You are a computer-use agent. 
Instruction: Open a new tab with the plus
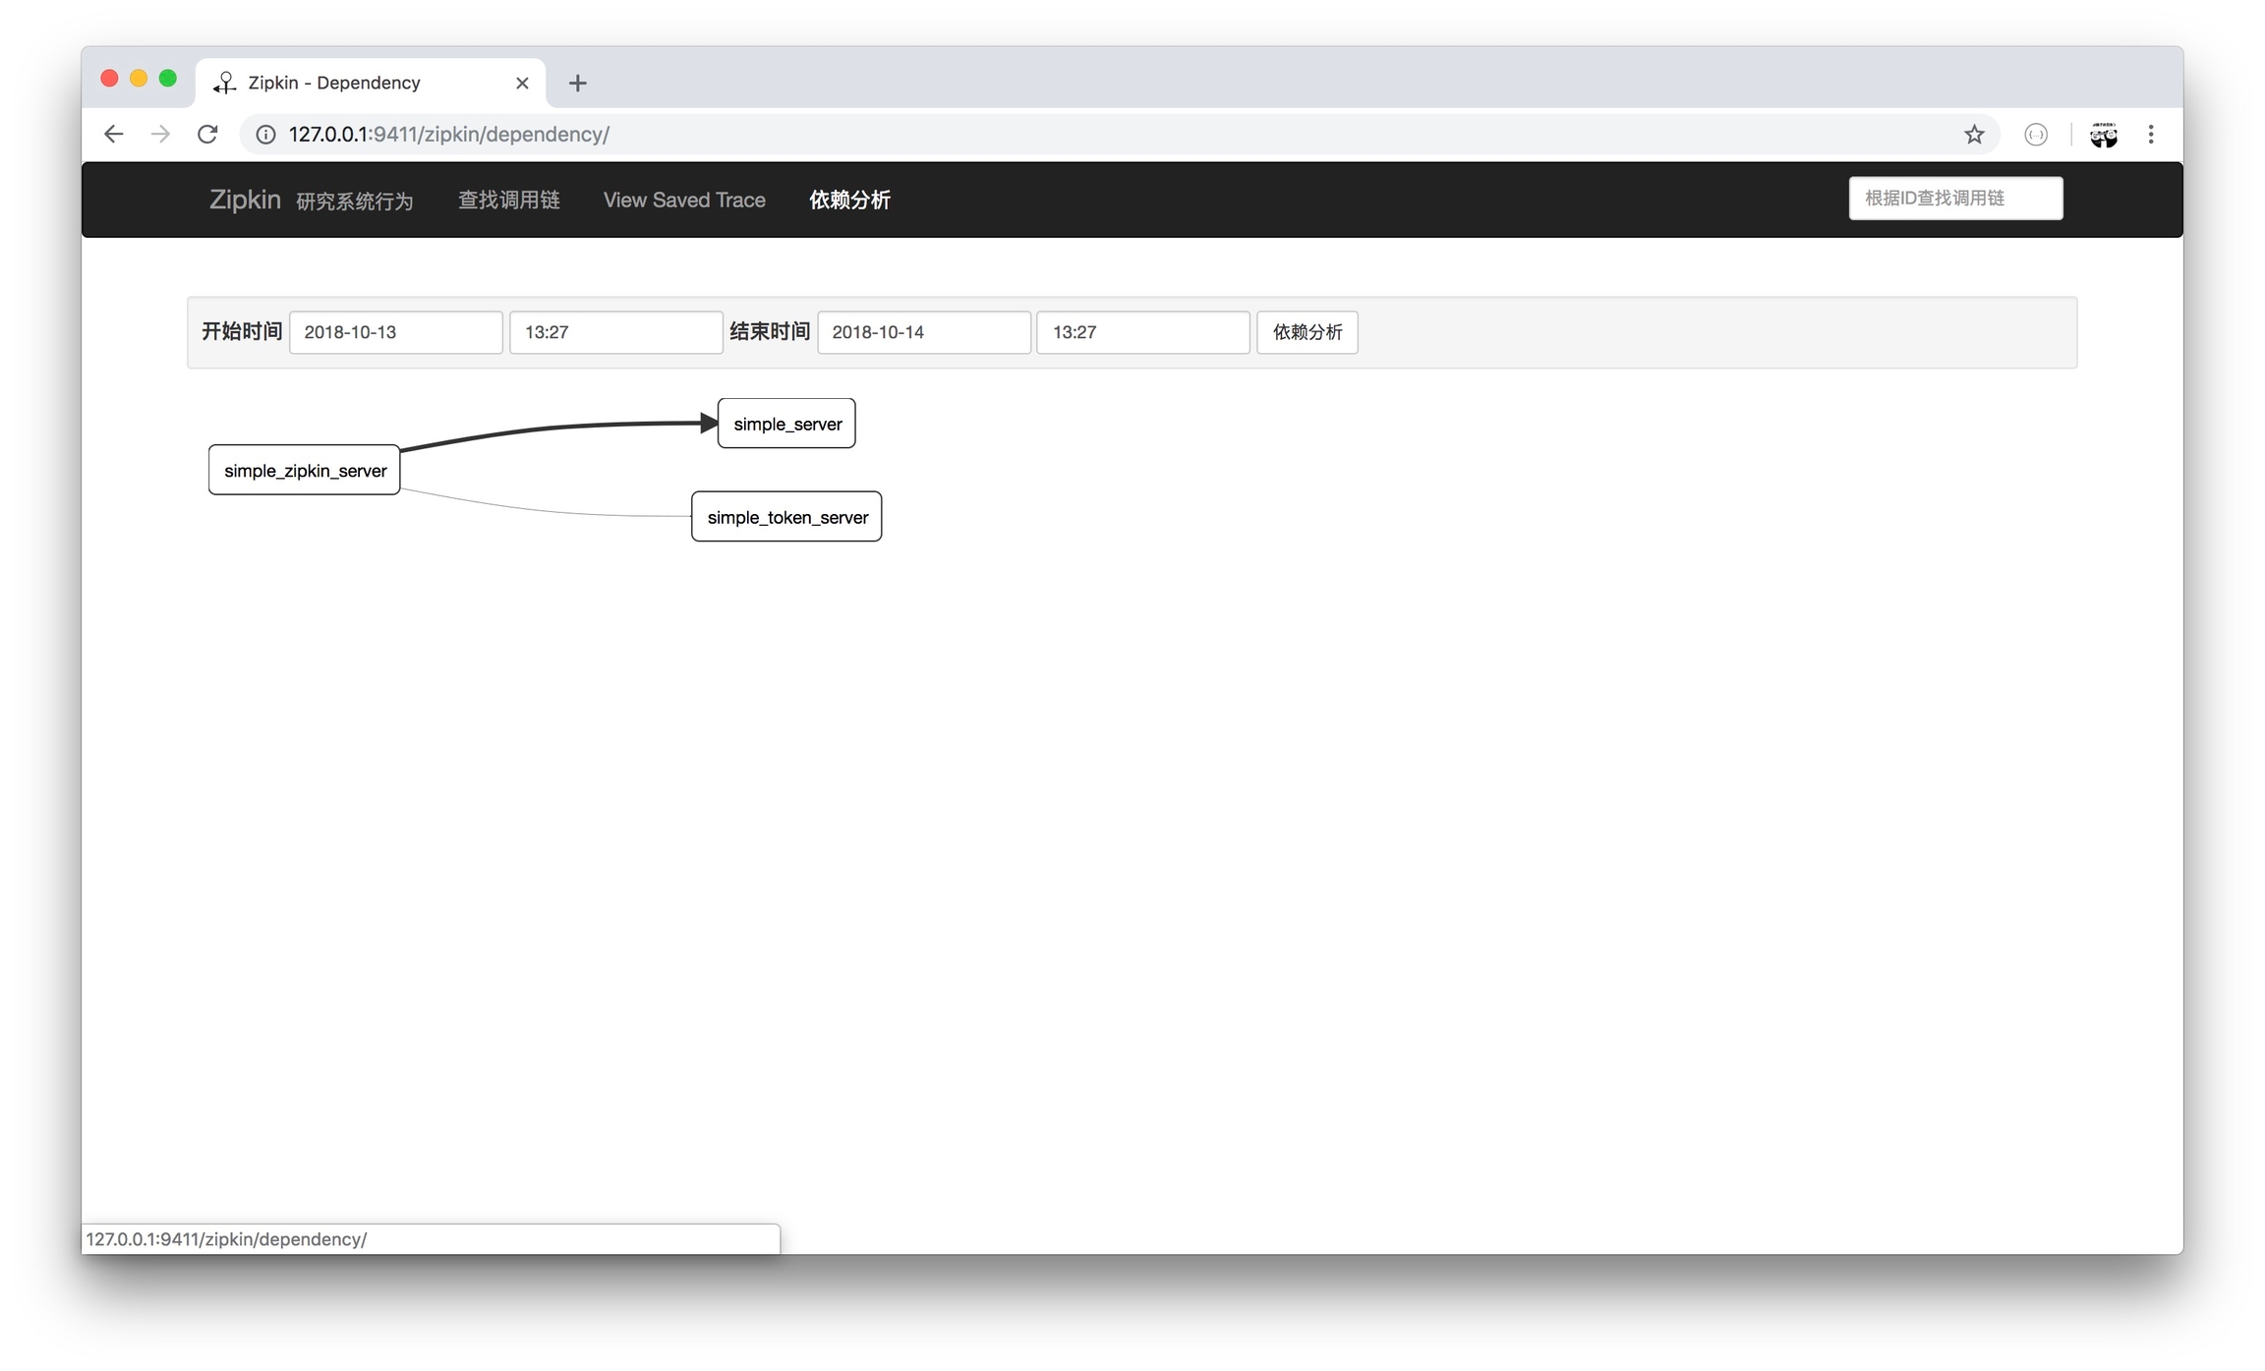pos(578,84)
